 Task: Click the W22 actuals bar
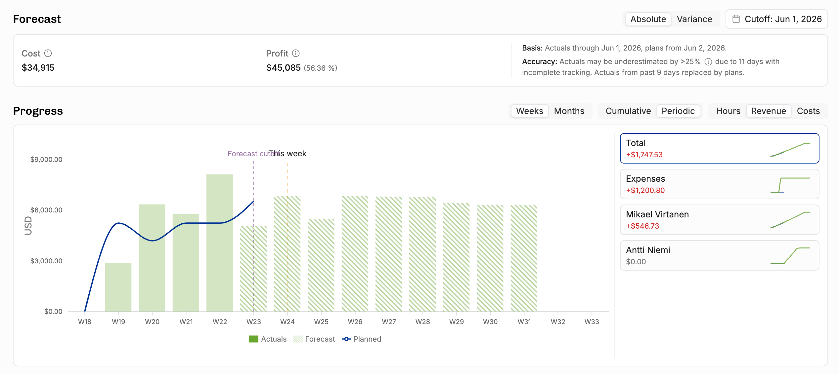(x=219, y=243)
